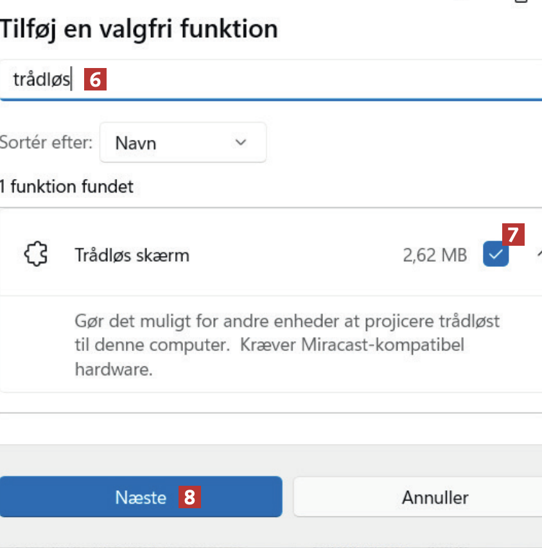Open the Sortér efter dropdown showing Navn
Screen dimensions: 542x548
pos(182,142)
